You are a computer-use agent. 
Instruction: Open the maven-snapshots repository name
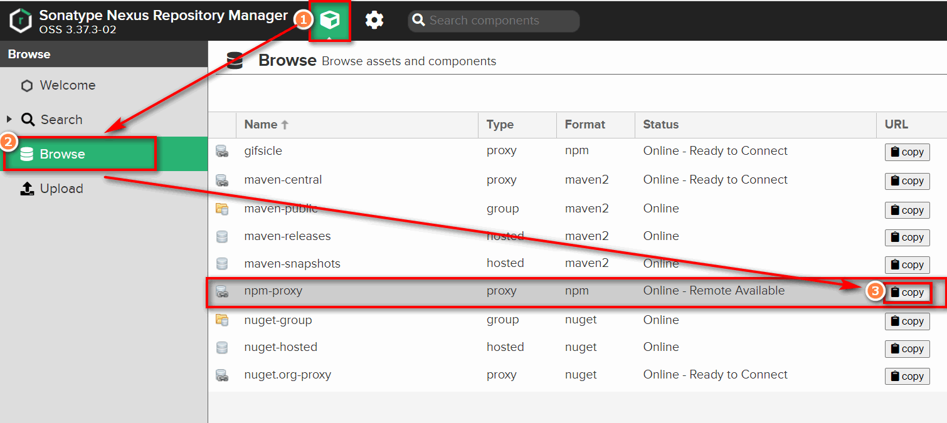(292, 264)
